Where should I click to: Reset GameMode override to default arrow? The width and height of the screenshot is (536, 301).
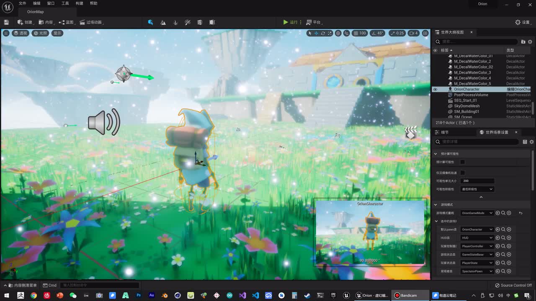click(x=521, y=213)
